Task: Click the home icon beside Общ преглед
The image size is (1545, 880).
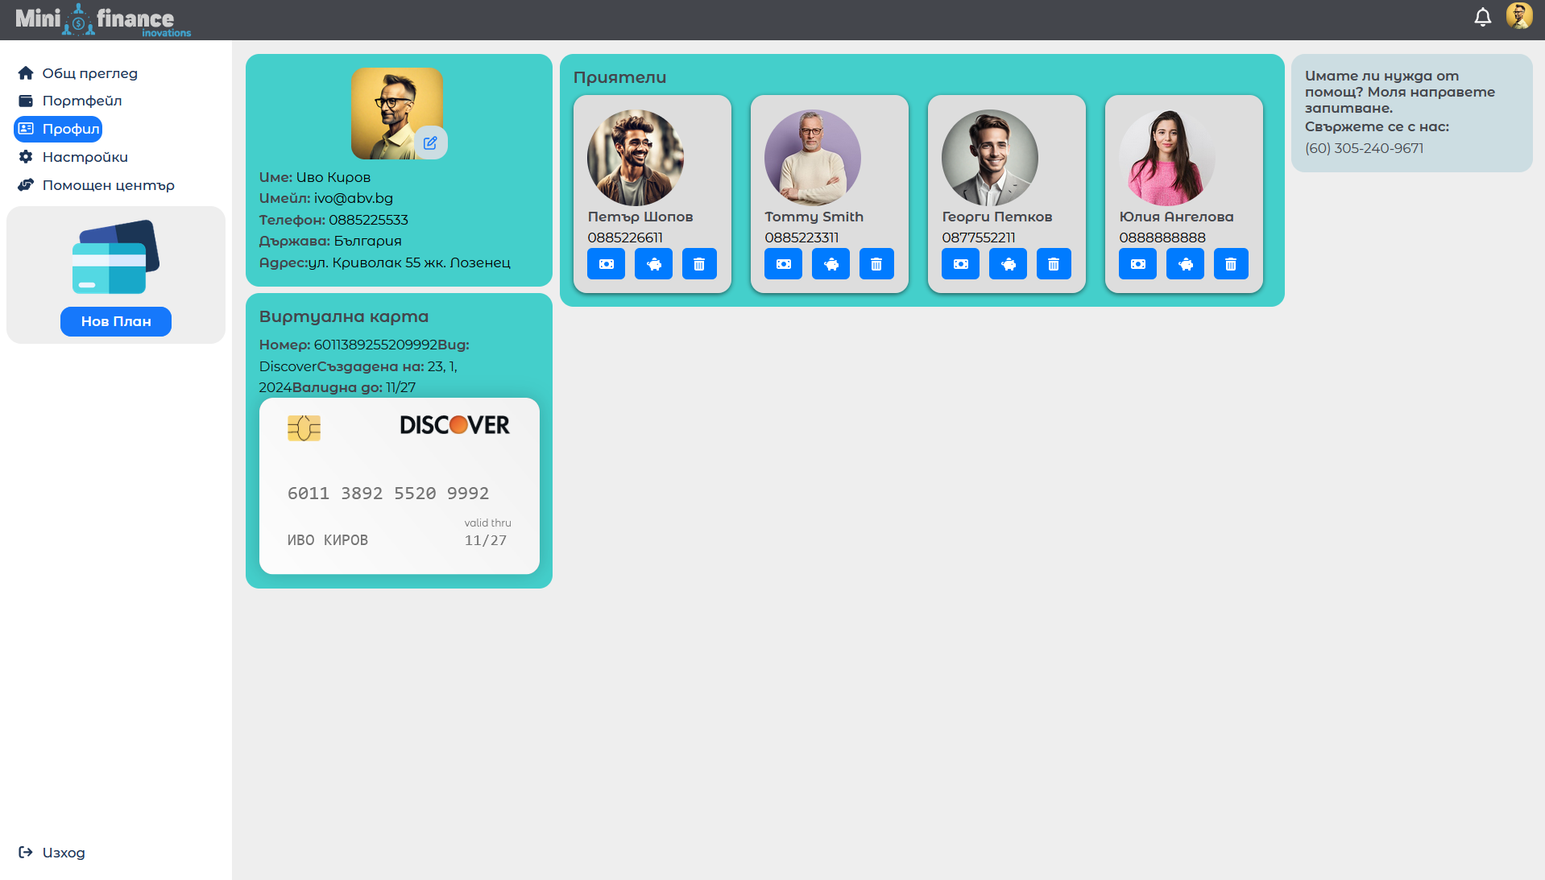Action: coord(26,73)
